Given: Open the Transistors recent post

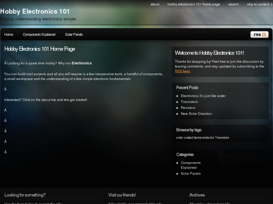Looking at the screenshot, I should (x=189, y=102).
